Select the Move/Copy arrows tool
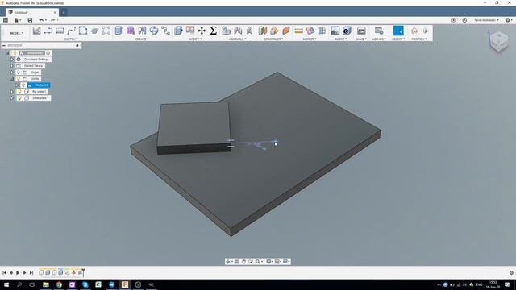 202,31
